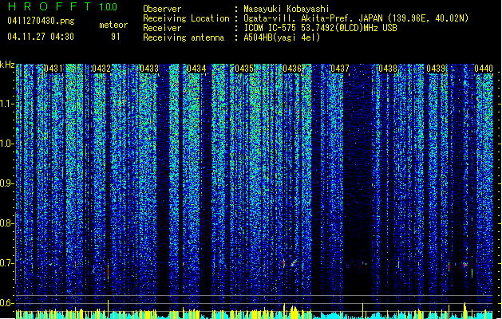Click the Receiving antenna label
Viewport: 502px width, 319px height.
pyautogui.click(x=184, y=37)
